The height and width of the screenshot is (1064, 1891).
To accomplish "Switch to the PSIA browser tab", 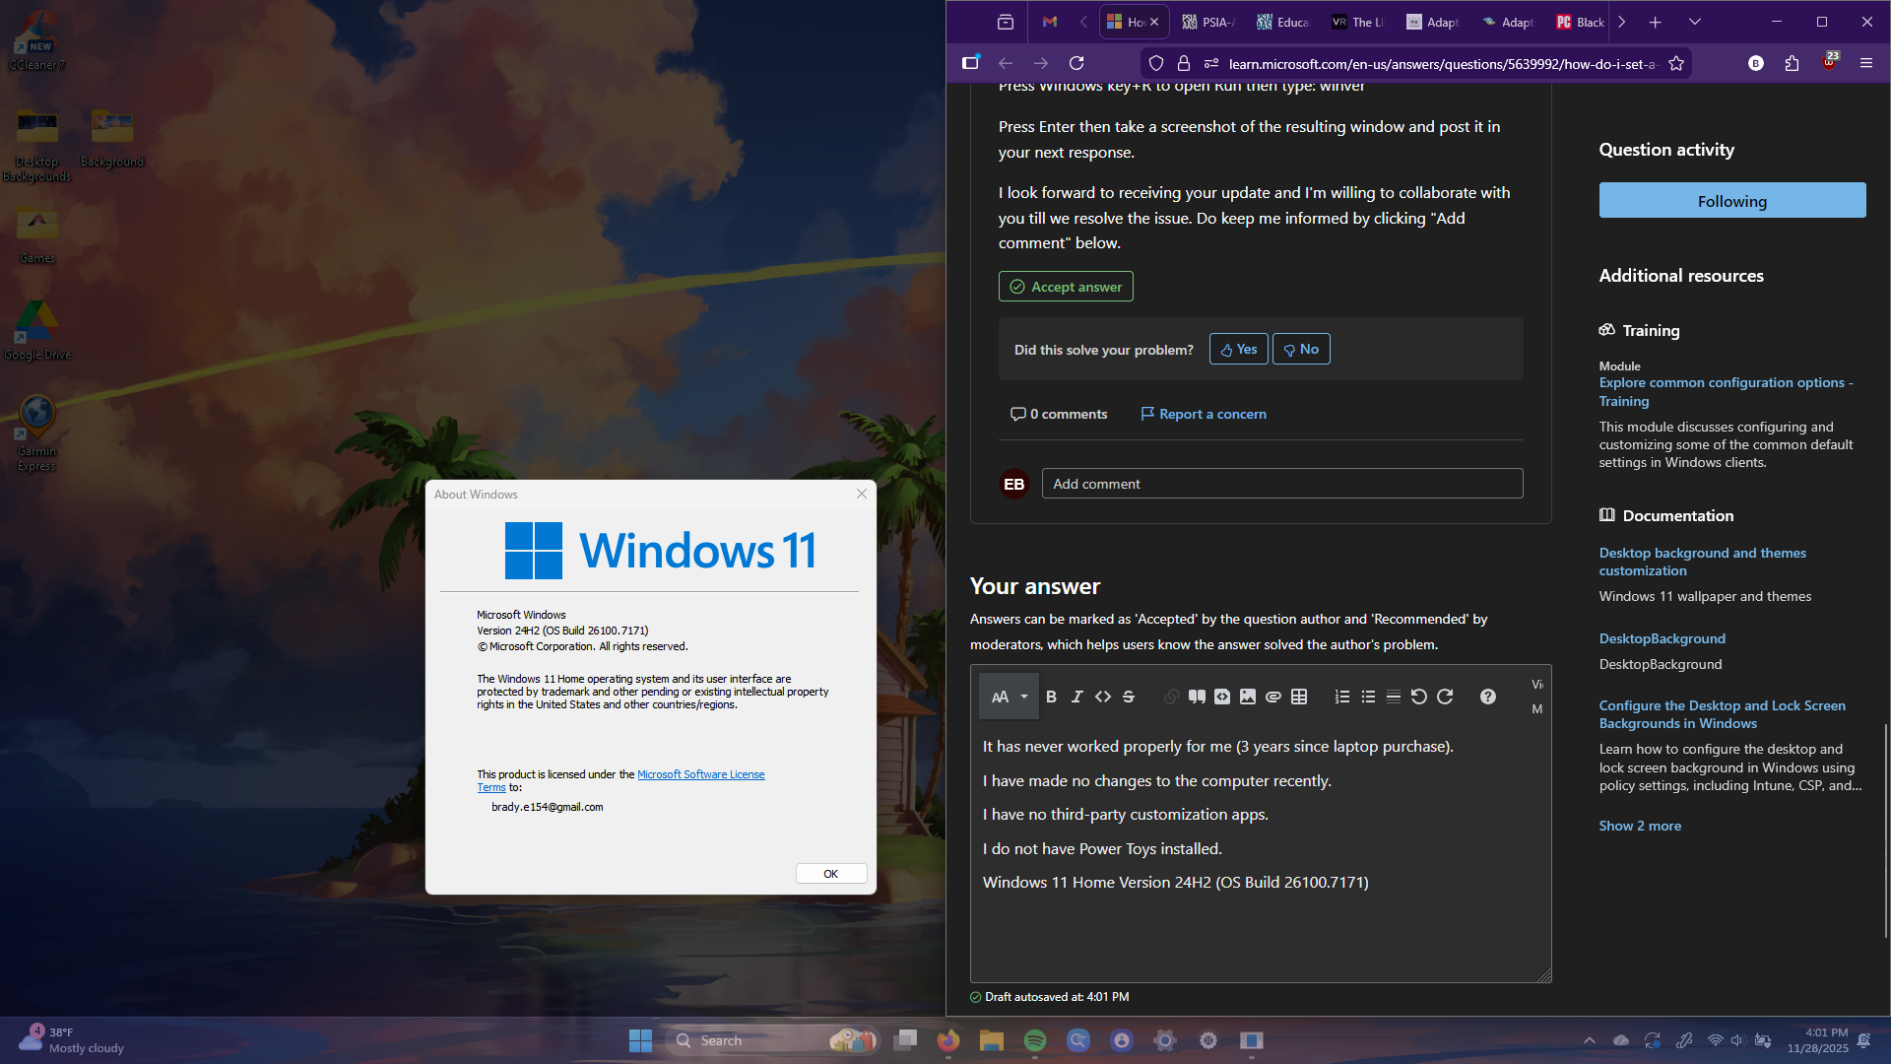I will (1208, 22).
